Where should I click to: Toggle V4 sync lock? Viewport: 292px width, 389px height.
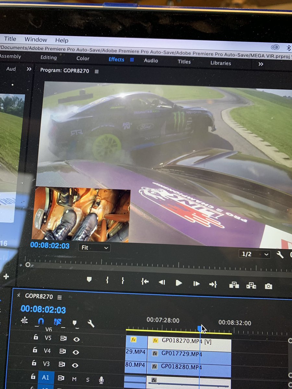tap(63, 351)
